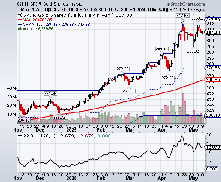
Task: Click the Volume 6,899,564 legend entry
Action: (39, 28)
